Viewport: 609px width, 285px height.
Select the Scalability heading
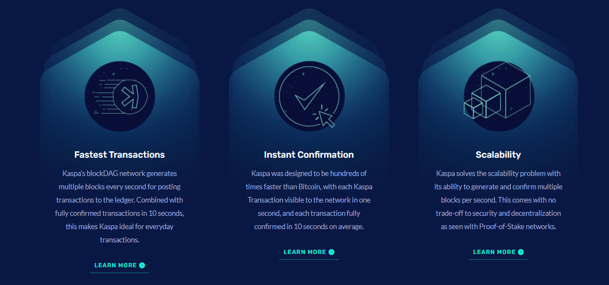click(x=498, y=155)
